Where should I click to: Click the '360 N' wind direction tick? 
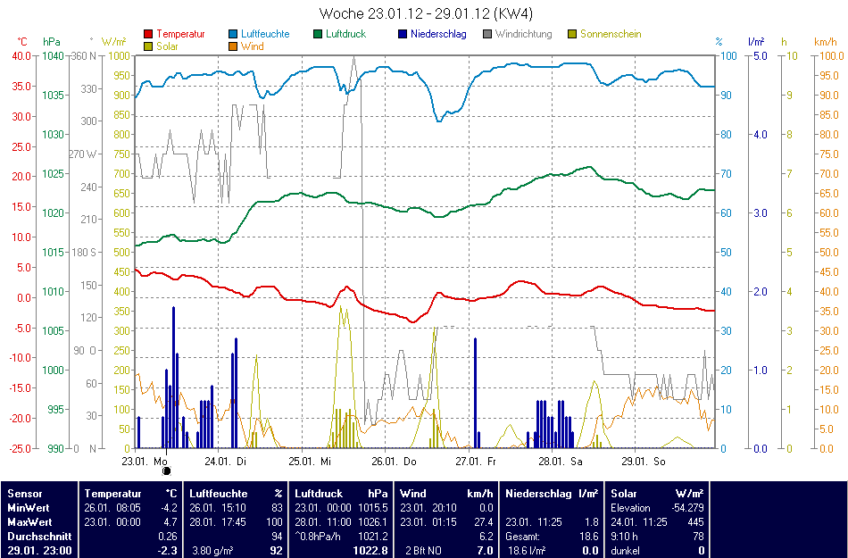pos(85,55)
